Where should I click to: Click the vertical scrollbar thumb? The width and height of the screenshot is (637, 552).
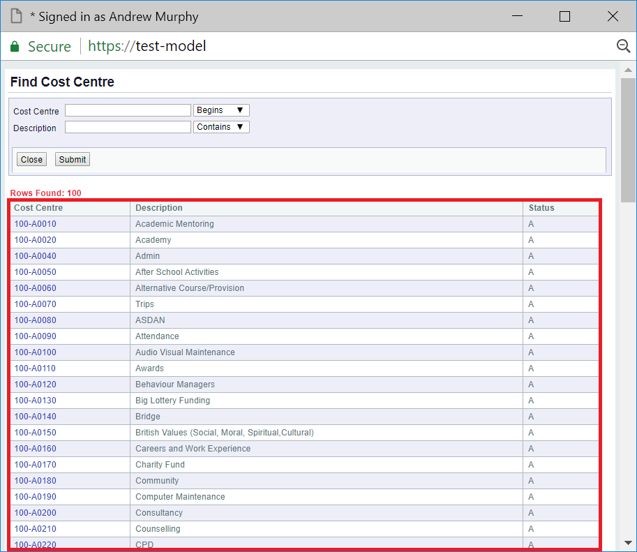click(628, 140)
